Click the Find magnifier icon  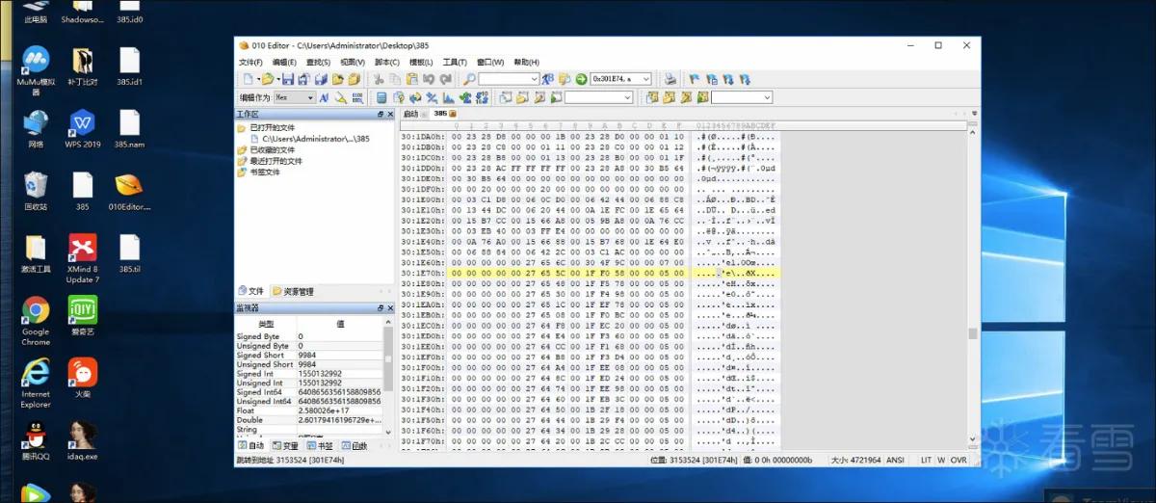(x=470, y=79)
